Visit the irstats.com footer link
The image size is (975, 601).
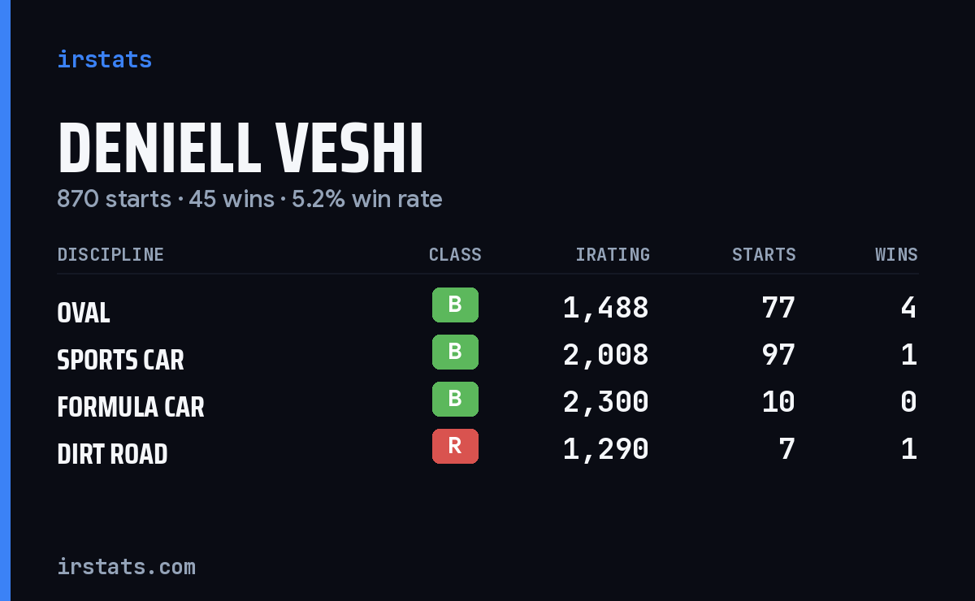(x=126, y=566)
